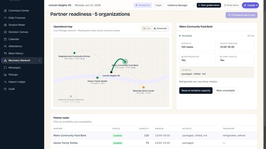
Task: Click available badge in Harbor Family Shelter row
Action: coord(117,143)
